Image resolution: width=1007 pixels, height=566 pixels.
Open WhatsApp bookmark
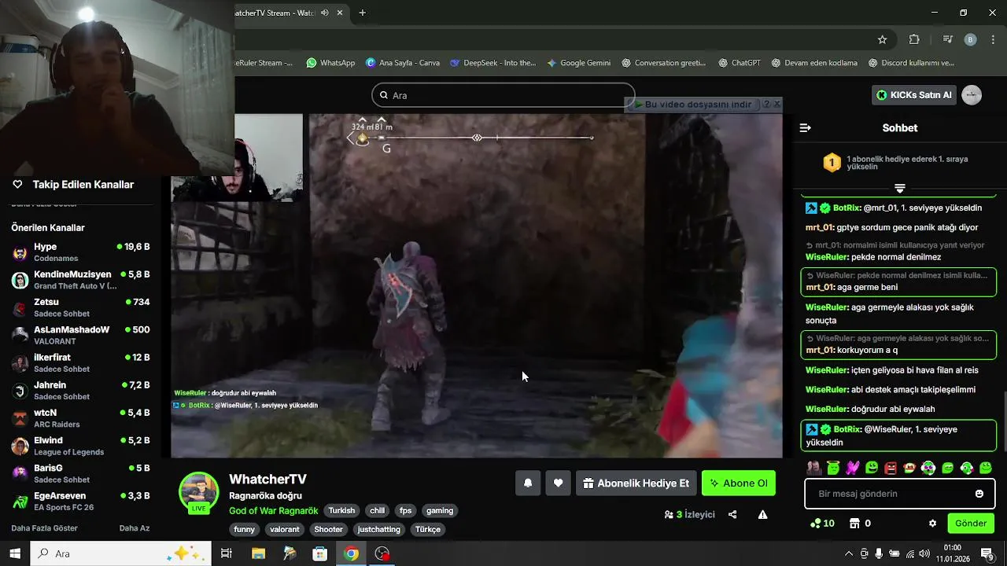[330, 63]
